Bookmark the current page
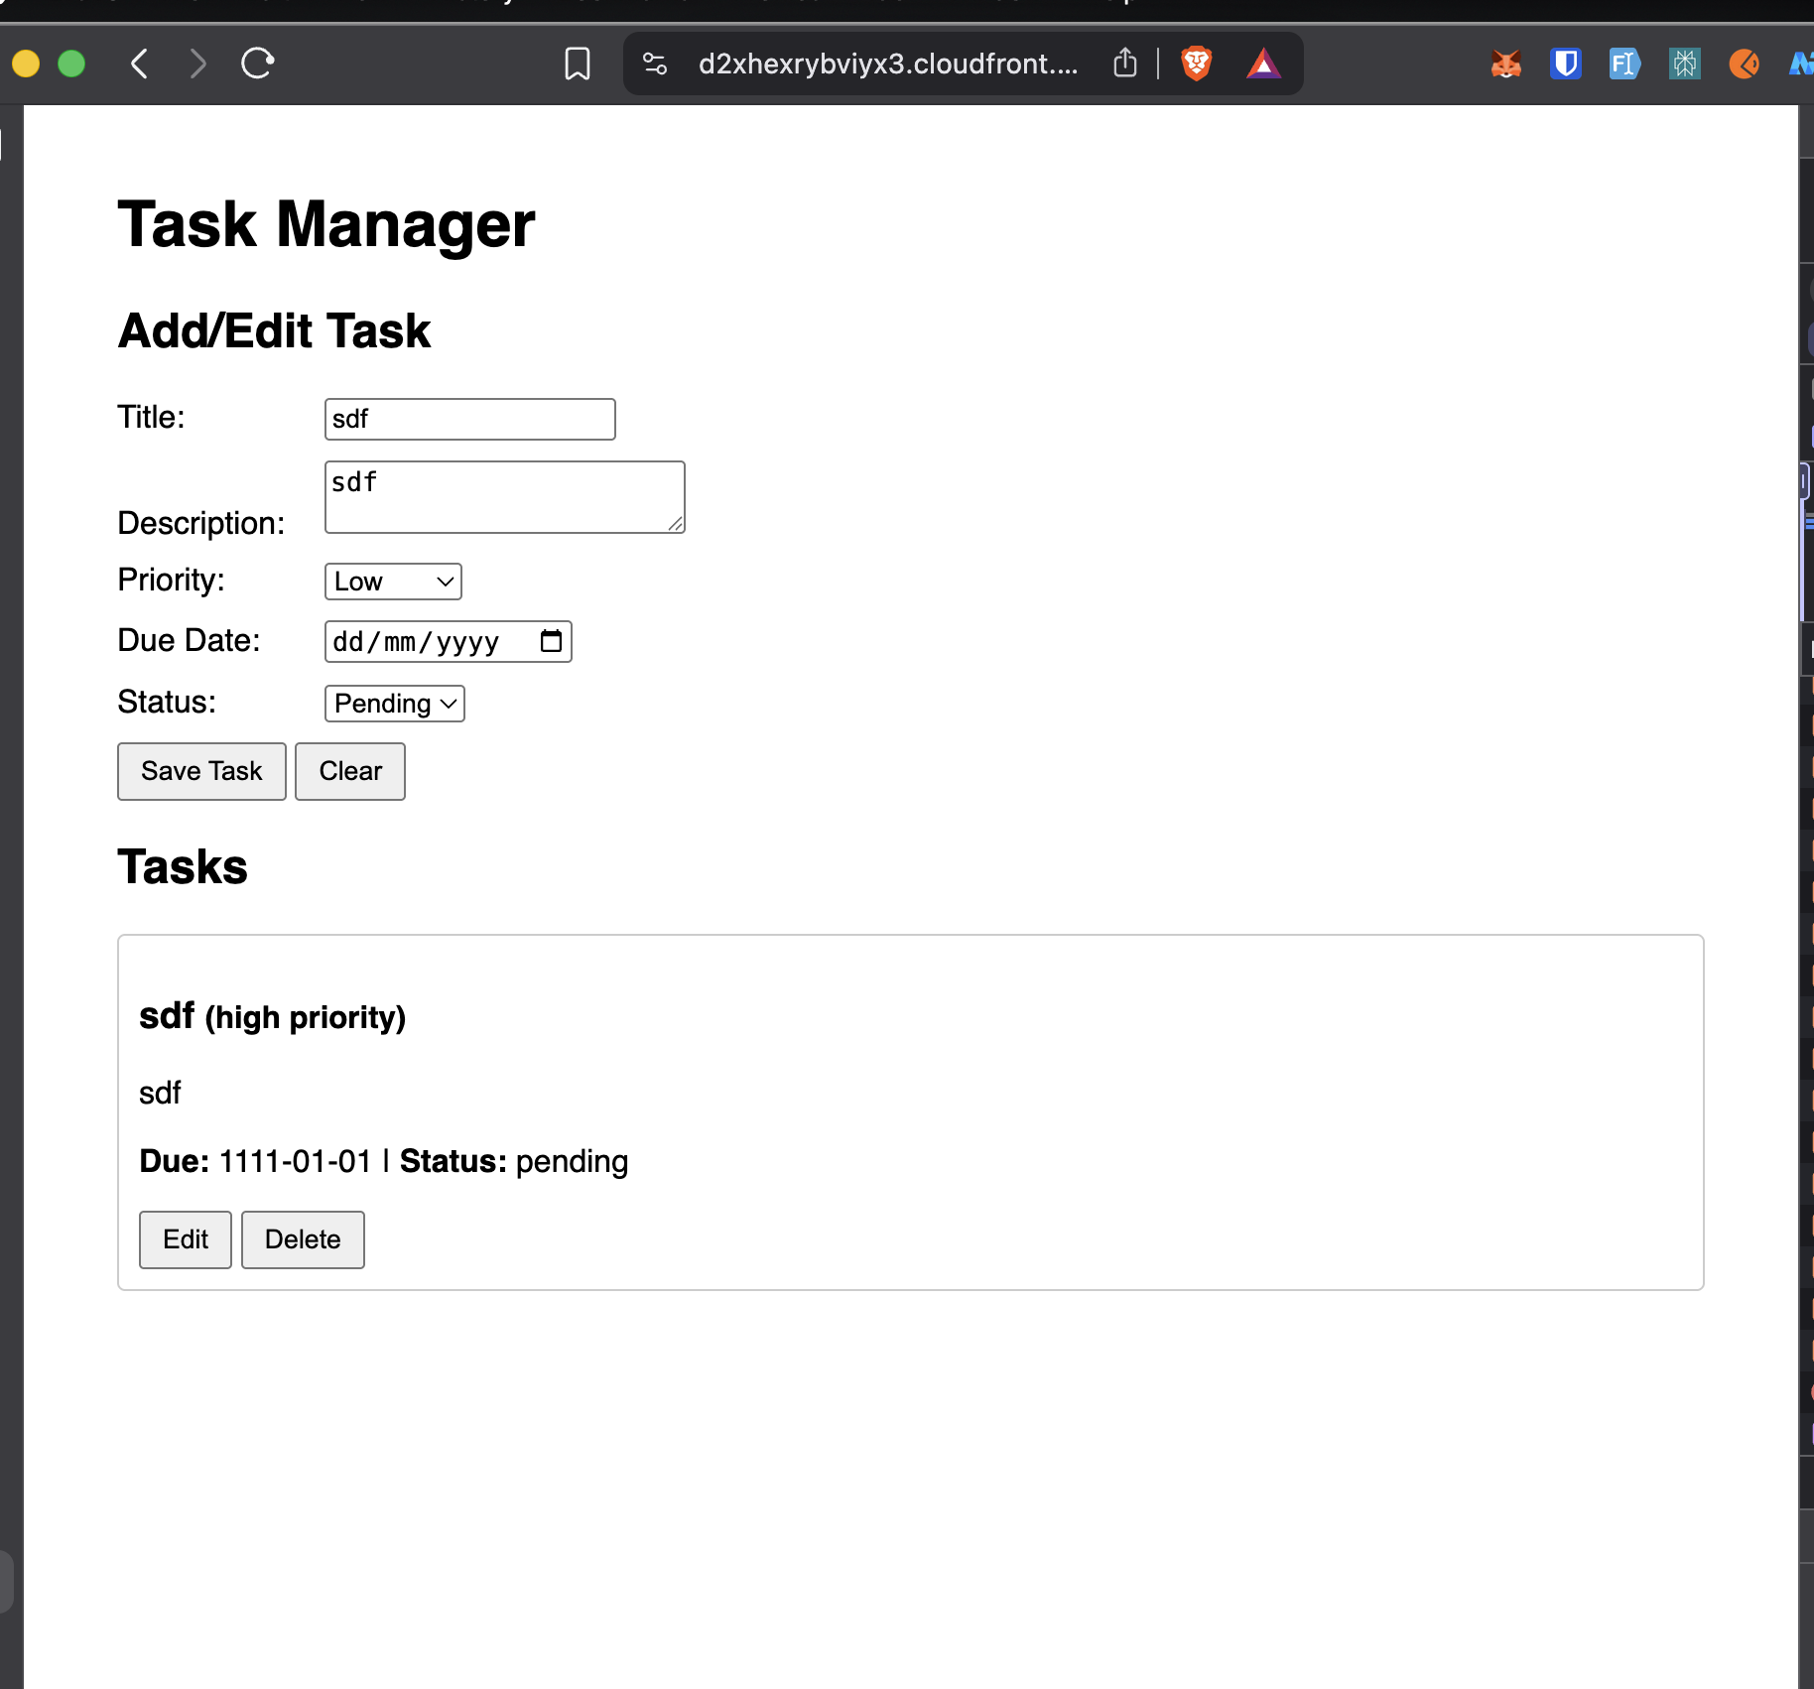The height and width of the screenshot is (1689, 1814). pos(578,64)
